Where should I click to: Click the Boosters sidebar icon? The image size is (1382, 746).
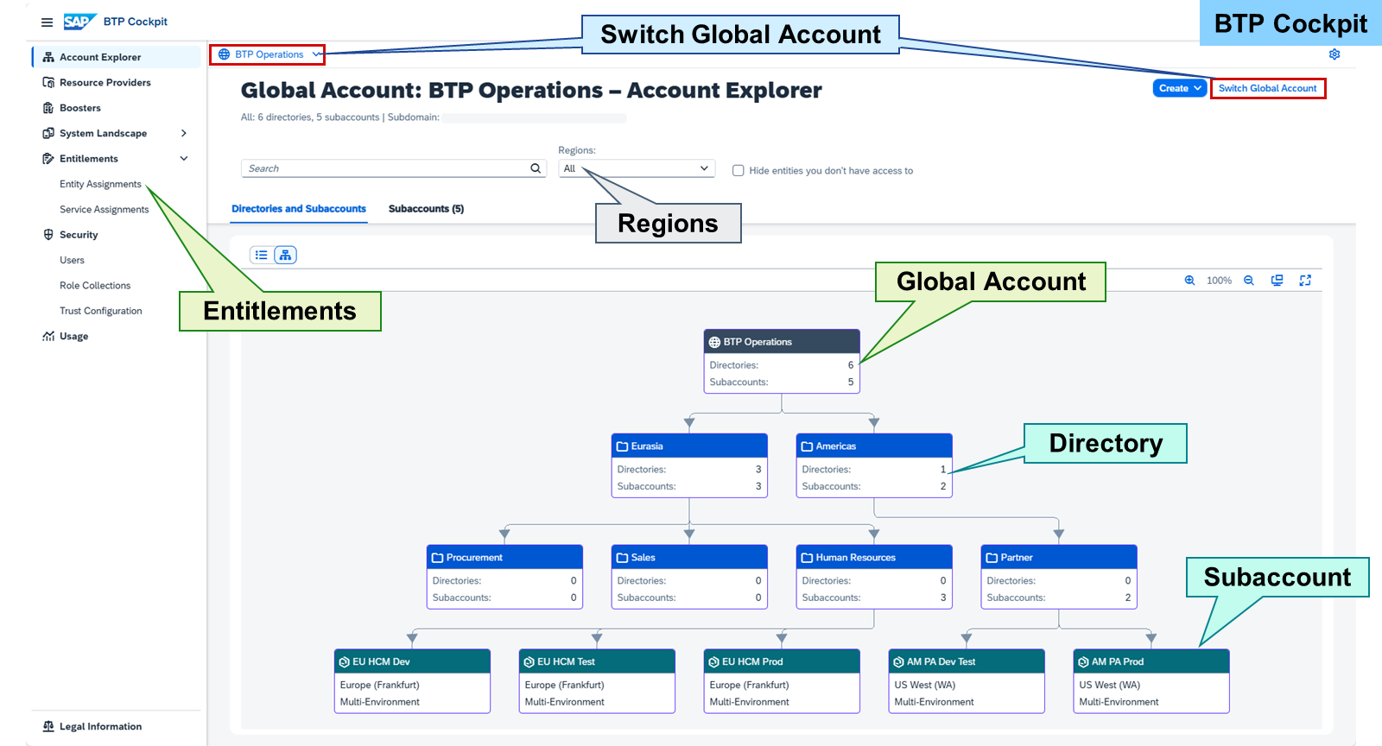coord(48,108)
